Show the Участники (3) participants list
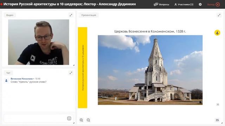The height and width of the screenshot is (126, 225). (184, 5)
